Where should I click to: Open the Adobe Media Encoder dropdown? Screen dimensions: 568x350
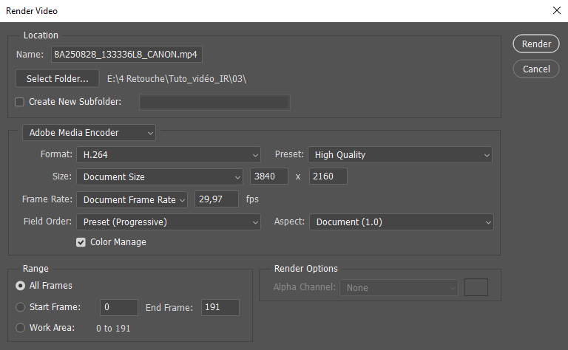(x=89, y=133)
